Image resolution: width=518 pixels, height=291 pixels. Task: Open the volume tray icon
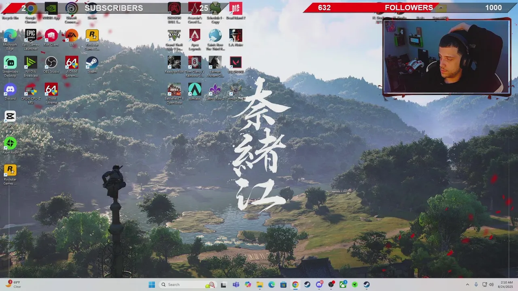point(491,285)
